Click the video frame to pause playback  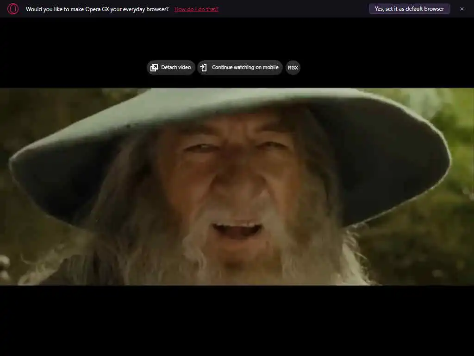[237, 186]
